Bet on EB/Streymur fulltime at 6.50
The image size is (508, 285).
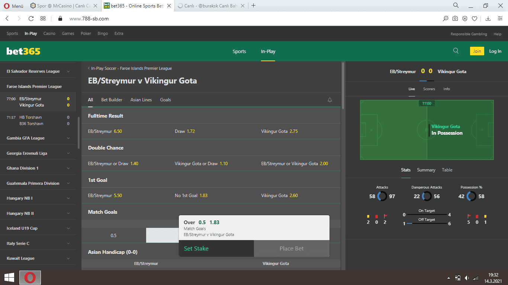pos(125,131)
